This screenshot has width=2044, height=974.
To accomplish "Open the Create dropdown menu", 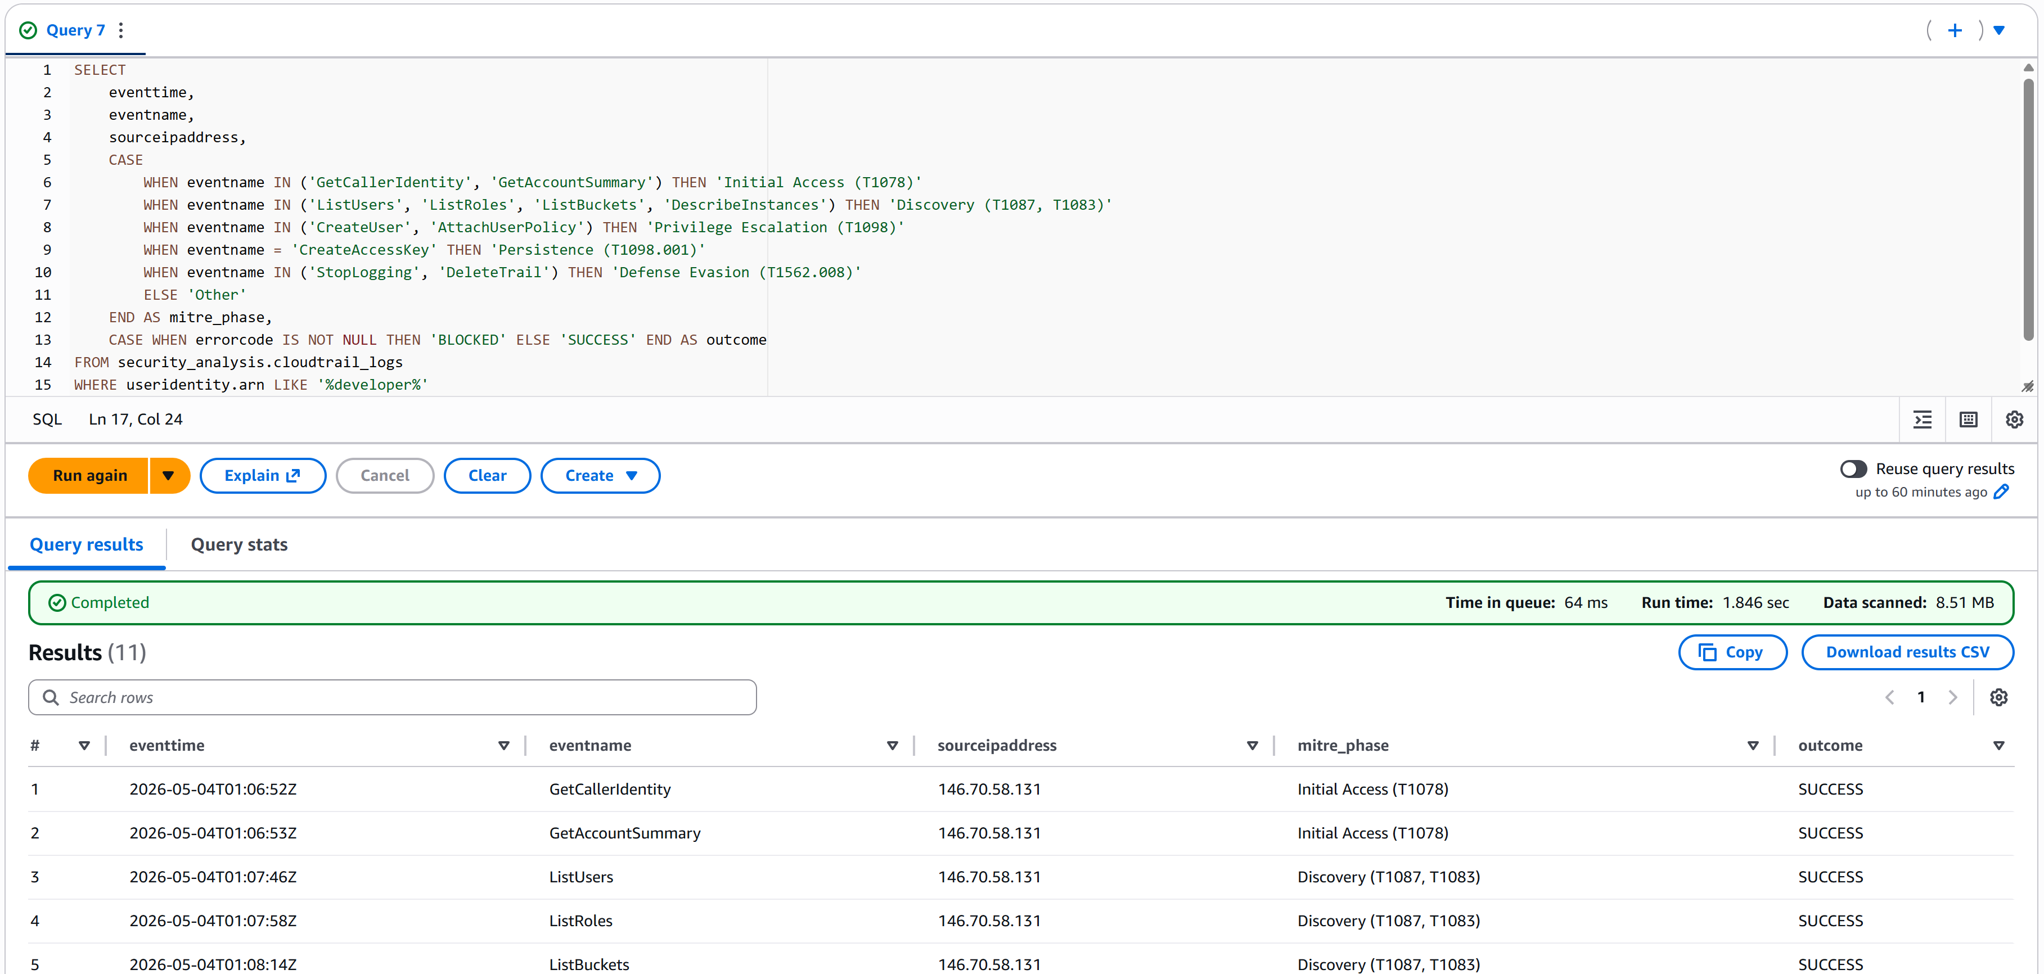I will [600, 476].
